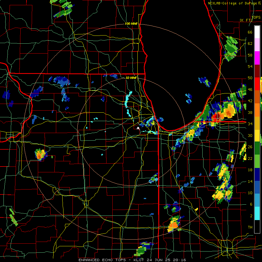The width and height of the screenshot is (262, 262).
Task: Select the bright red legend swatch
Action: coord(257,84)
